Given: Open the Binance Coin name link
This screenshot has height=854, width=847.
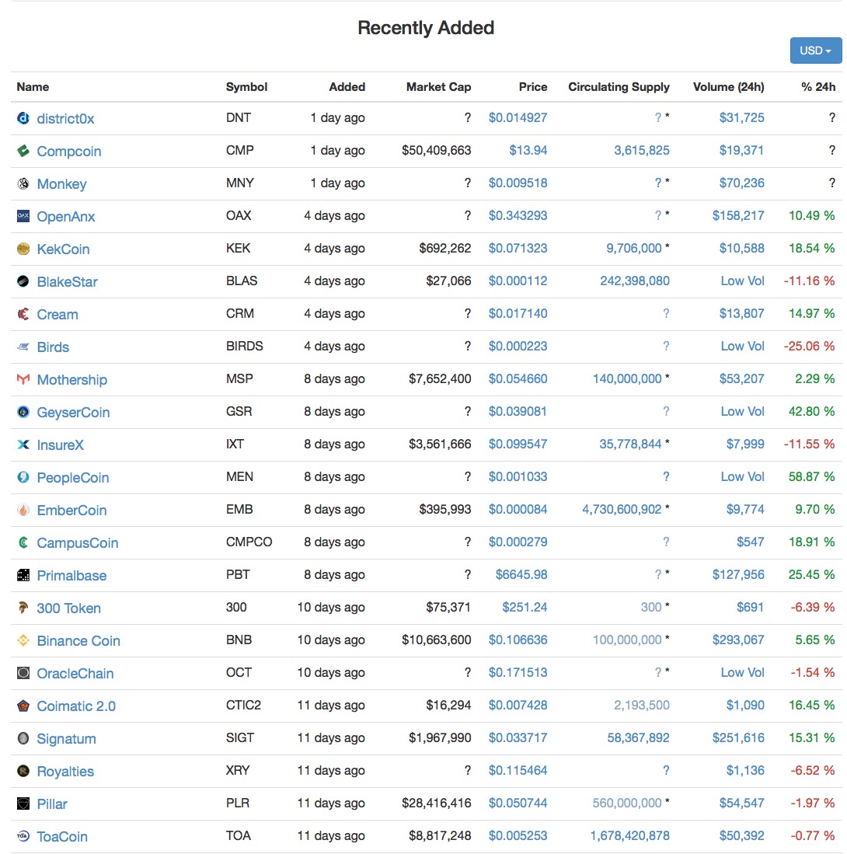Looking at the screenshot, I should [x=78, y=641].
